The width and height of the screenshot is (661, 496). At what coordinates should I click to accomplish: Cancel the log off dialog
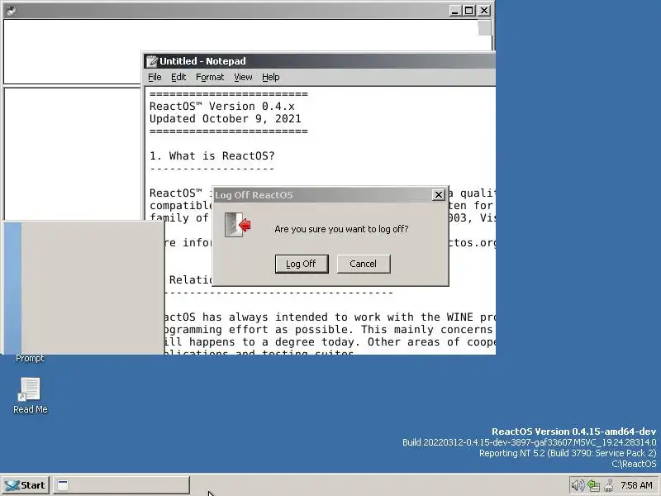(364, 264)
